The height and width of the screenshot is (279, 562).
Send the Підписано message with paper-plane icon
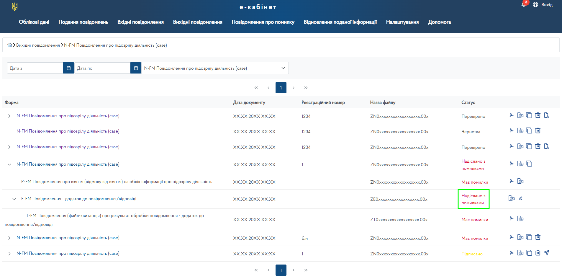tap(546, 253)
